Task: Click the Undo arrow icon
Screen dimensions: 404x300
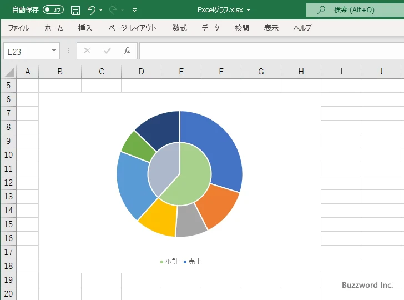Action: point(91,10)
